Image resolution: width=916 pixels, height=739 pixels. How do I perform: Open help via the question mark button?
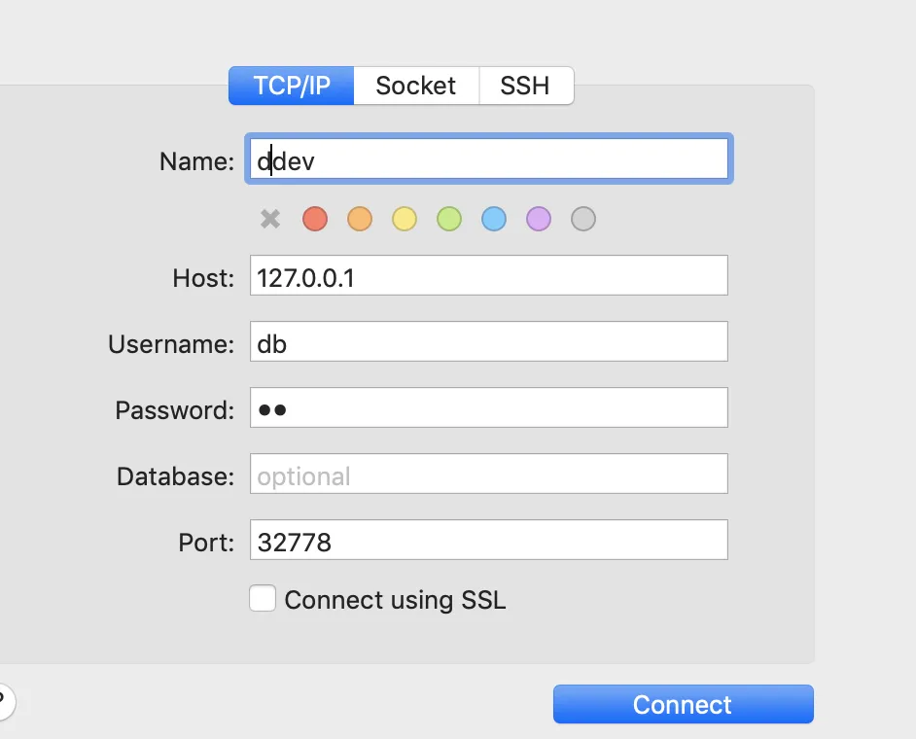click(4, 700)
